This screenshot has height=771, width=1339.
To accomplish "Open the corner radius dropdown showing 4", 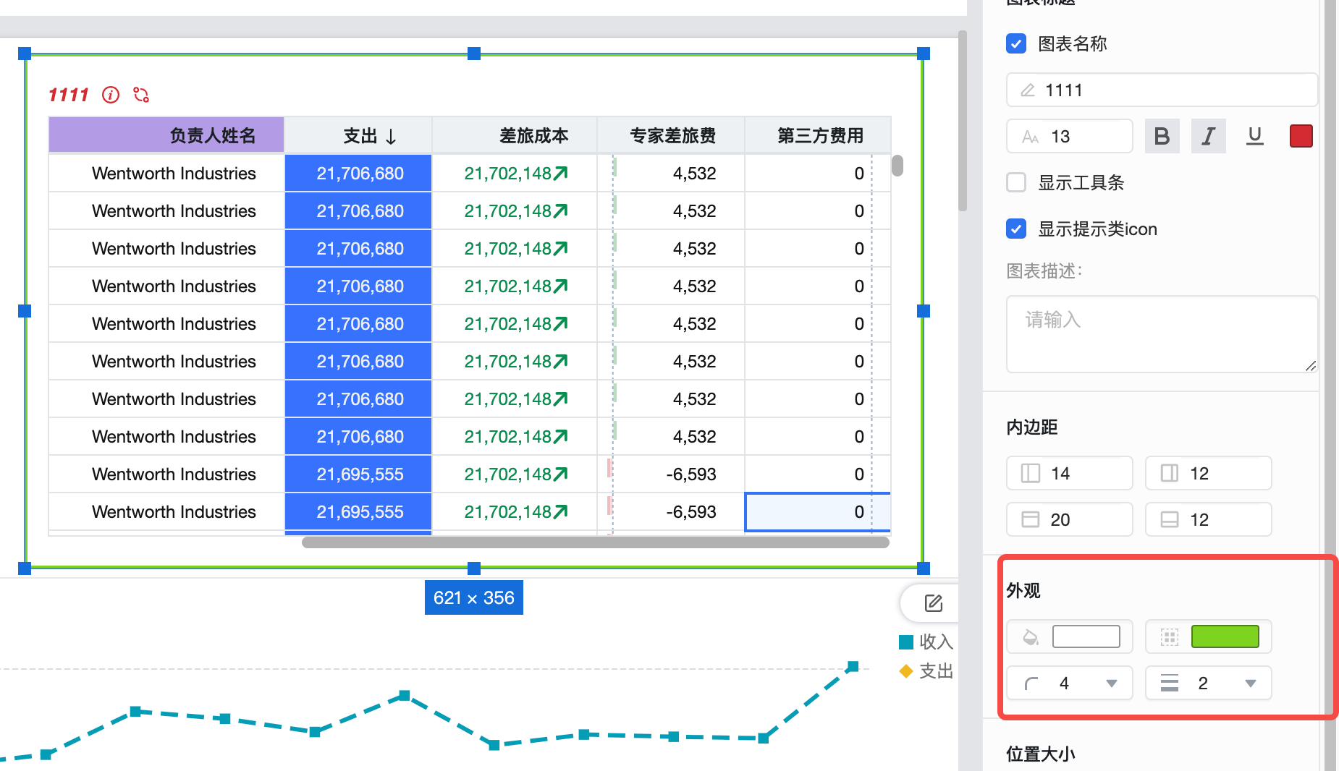I will [x=1070, y=683].
